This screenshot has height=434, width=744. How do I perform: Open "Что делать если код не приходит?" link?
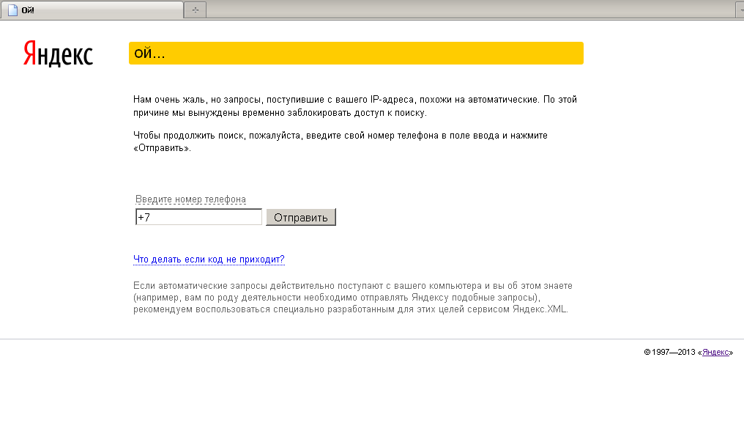209,260
